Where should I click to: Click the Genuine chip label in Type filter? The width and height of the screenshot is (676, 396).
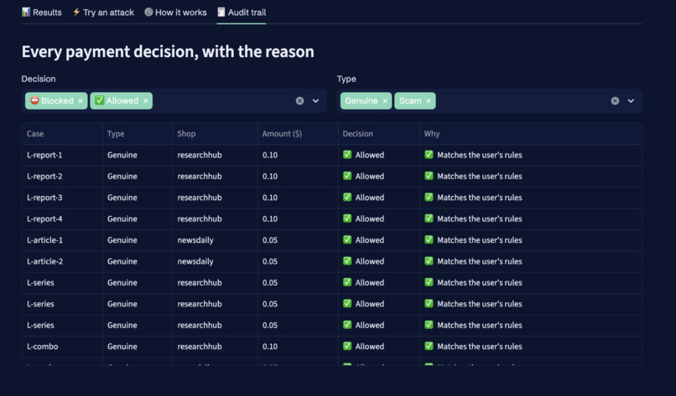361,100
